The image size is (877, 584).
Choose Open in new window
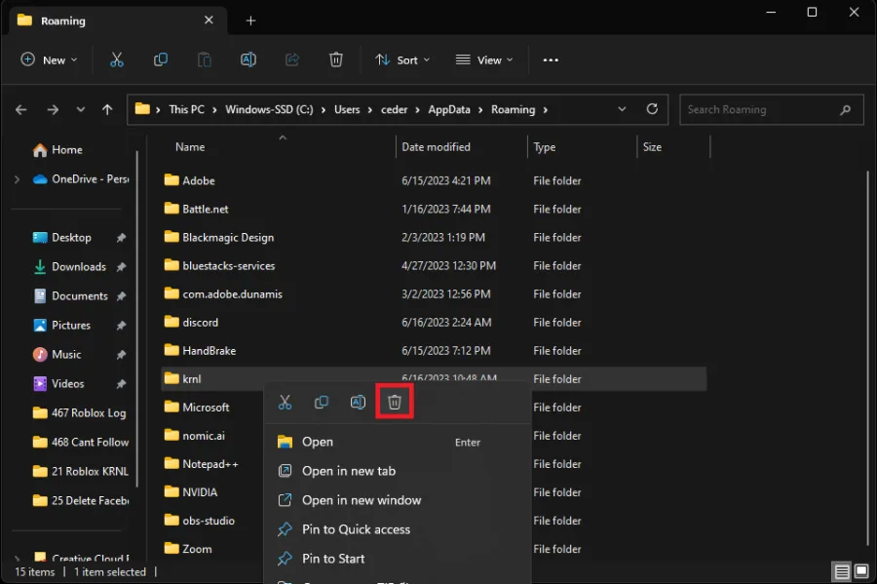point(398,500)
